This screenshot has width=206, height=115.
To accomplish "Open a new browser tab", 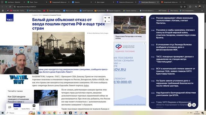I will pyautogui.click(x=184, y=2).
